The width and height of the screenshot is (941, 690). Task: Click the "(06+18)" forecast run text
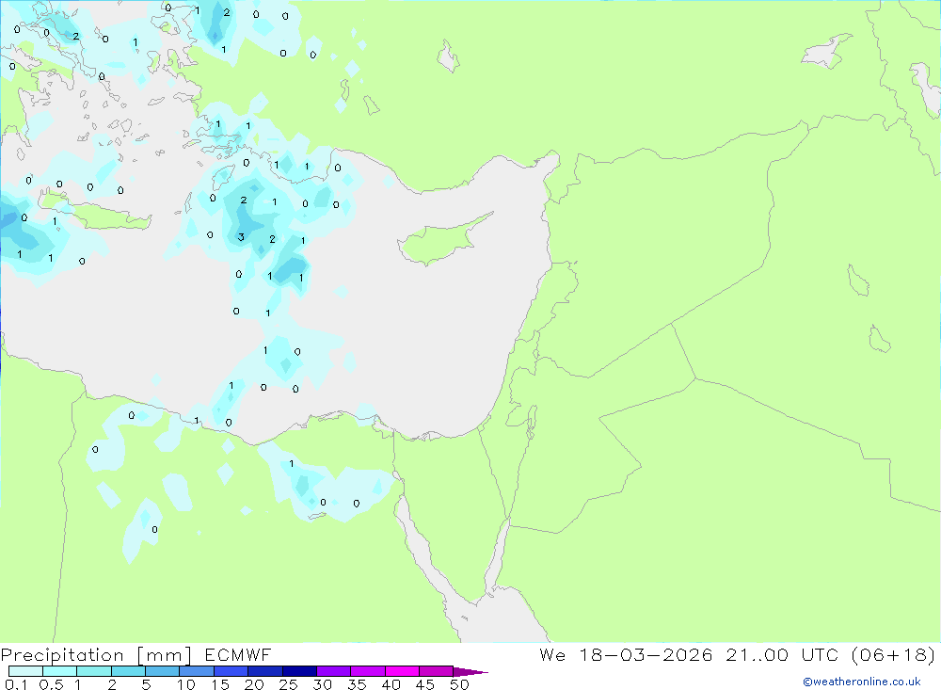(893, 654)
